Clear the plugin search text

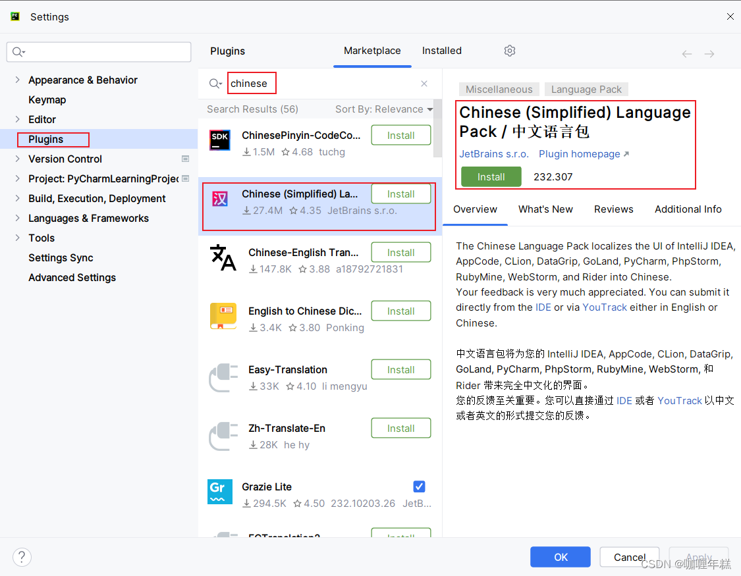[424, 84]
